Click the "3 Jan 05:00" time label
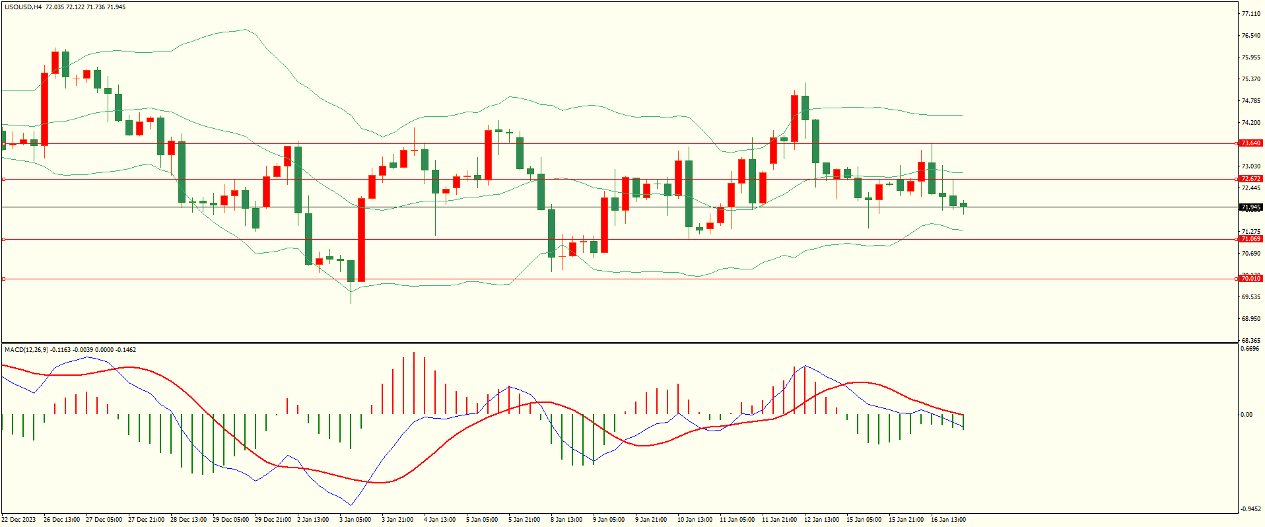This screenshot has height=527, width=1265. pos(355,520)
